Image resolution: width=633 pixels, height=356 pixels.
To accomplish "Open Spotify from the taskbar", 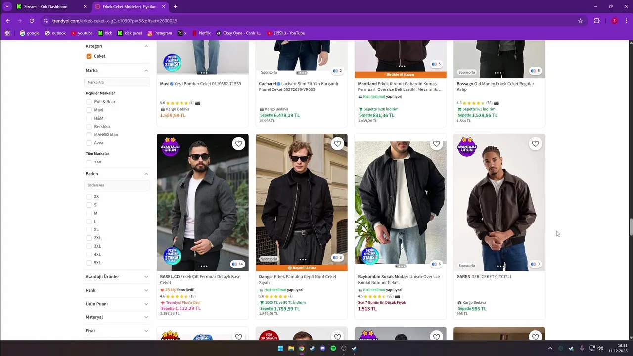I will pyautogui.click(x=333, y=348).
